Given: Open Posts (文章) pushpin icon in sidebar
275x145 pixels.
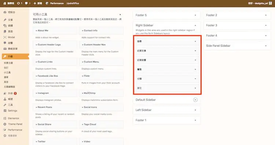Looking at the screenshot, I should pyautogui.click(x=5, y=20).
